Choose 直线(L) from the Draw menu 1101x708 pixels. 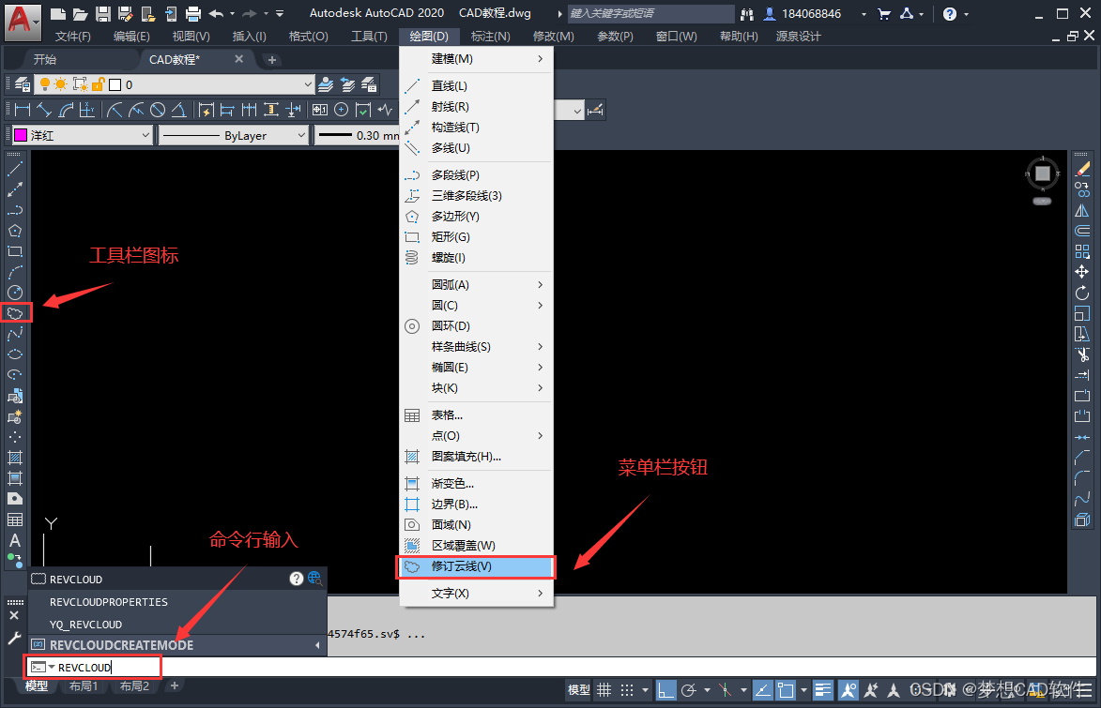[x=477, y=85]
